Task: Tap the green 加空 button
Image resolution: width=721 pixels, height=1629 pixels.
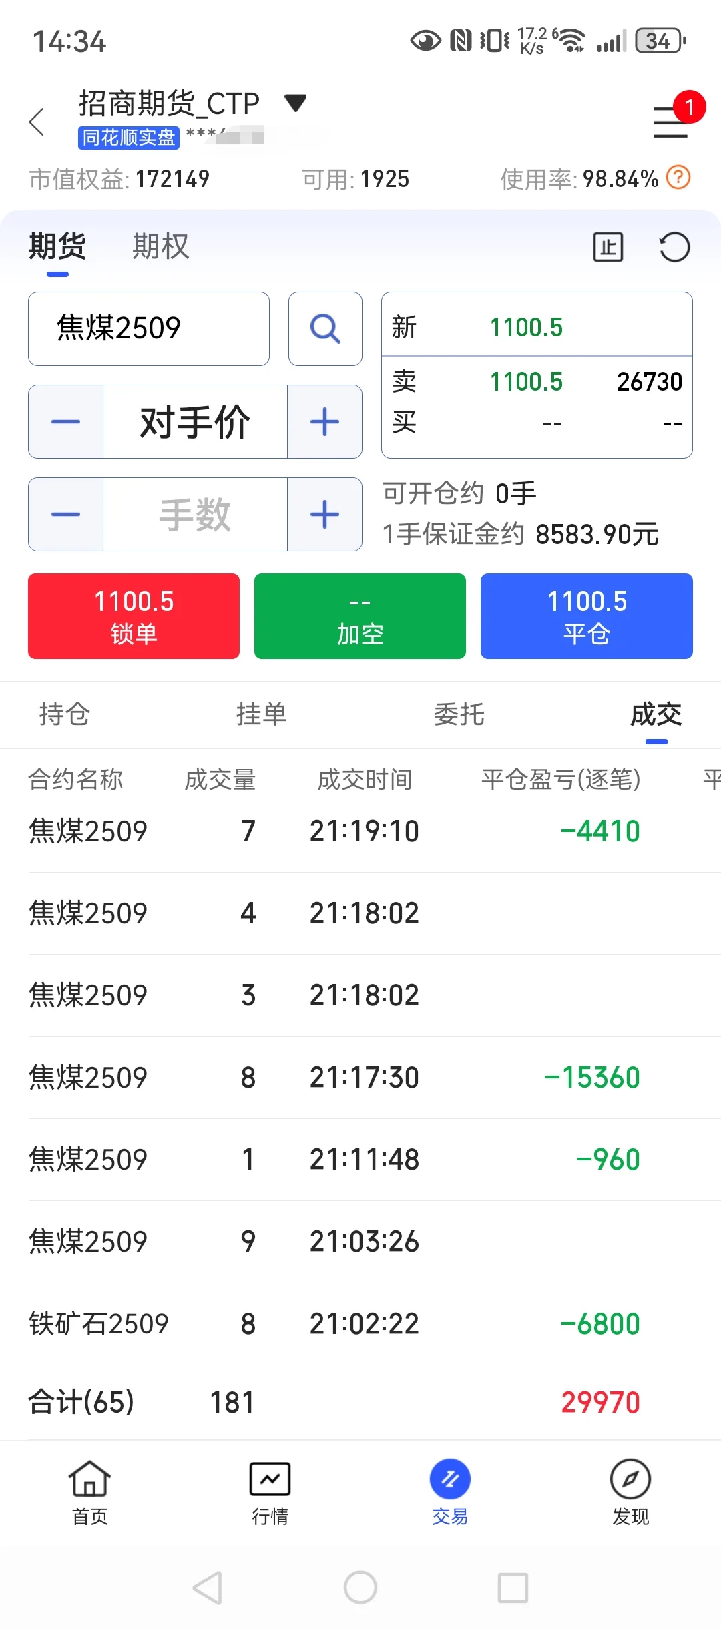Action: tap(360, 616)
